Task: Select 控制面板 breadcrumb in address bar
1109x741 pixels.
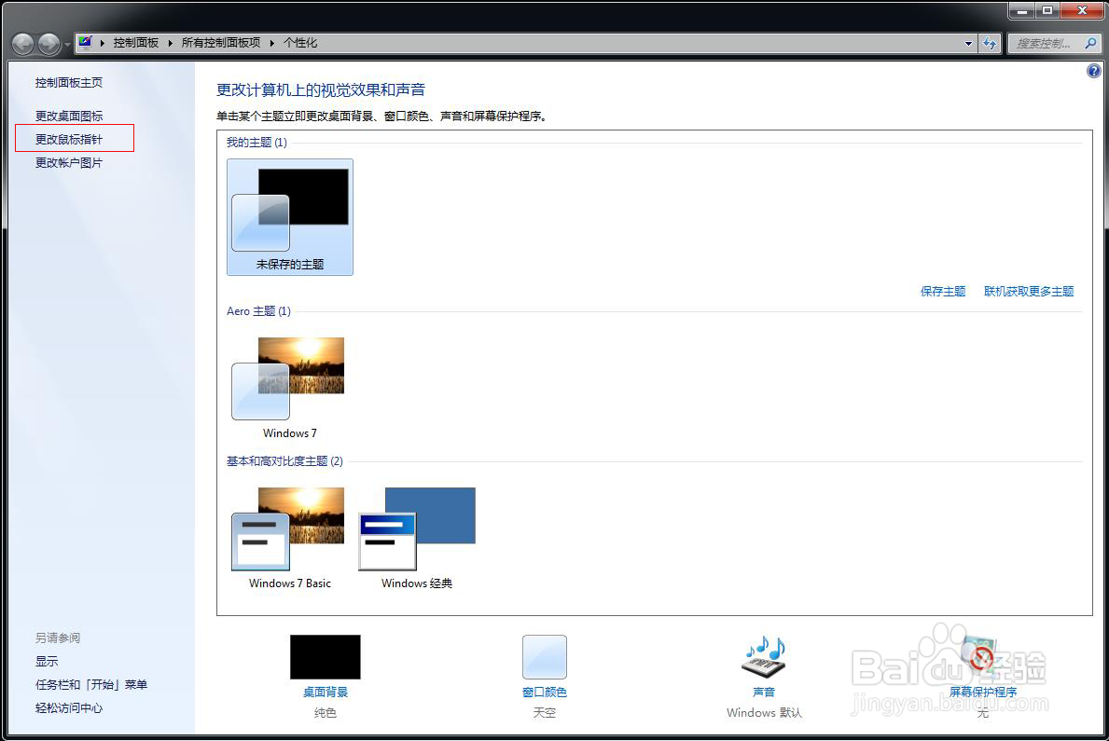Action: 136,43
